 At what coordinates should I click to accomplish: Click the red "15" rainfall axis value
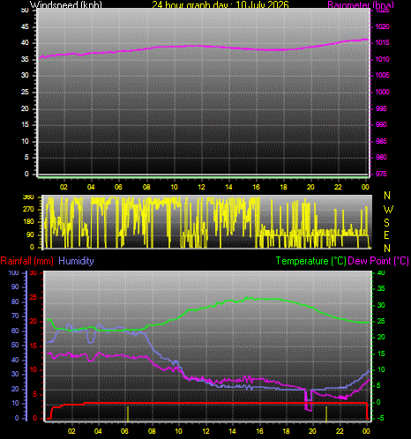coord(34,346)
